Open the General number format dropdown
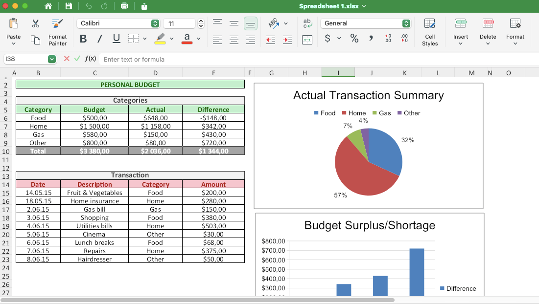 [x=406, y=22]
